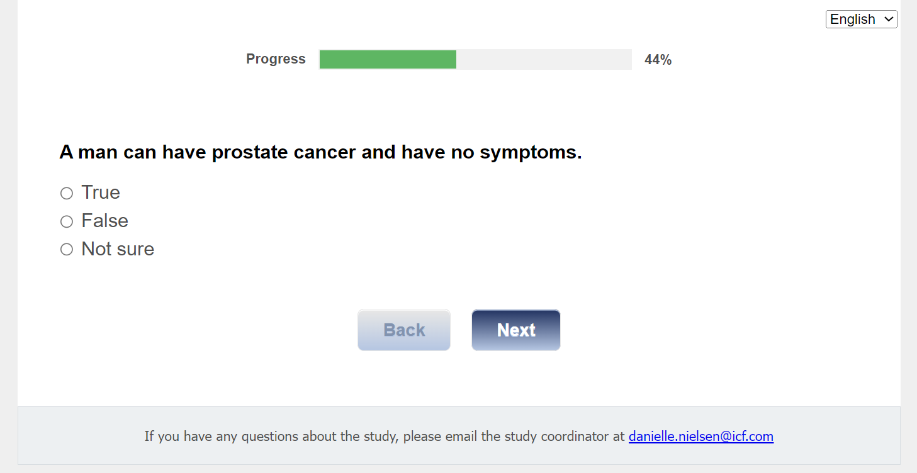Screen dimensions: 917x473
Task: Click the "False" answer label text
Action: [x=104, y=221]
